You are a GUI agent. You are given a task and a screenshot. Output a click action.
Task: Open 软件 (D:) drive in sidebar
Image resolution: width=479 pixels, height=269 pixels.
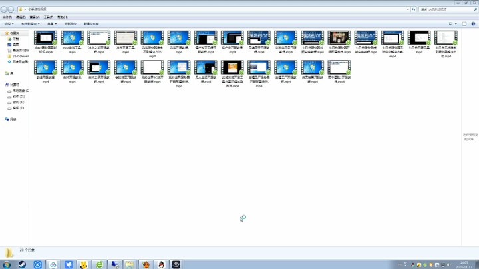click(x=16, y=97)
